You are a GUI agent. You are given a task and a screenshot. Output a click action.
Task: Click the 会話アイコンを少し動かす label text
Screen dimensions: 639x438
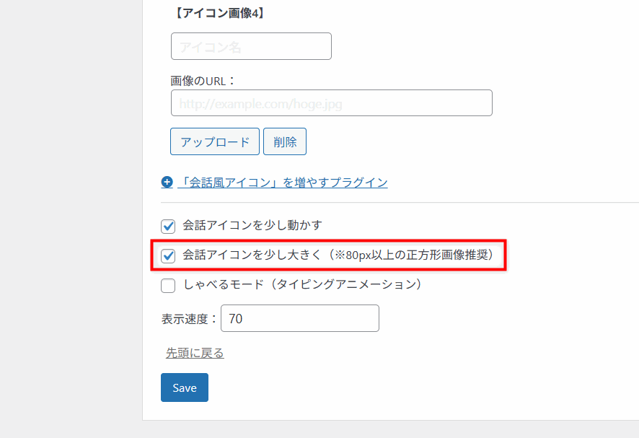[252, 225]
